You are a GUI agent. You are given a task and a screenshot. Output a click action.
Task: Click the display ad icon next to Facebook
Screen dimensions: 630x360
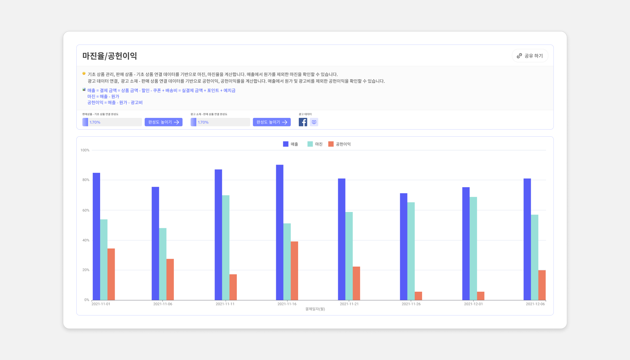pos(314,122)
